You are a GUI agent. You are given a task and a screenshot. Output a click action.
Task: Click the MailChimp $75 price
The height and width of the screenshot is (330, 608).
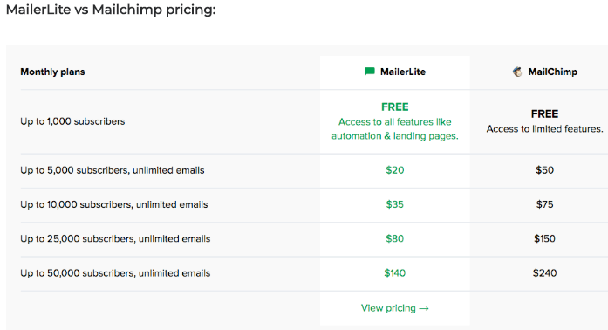point(544,204)
